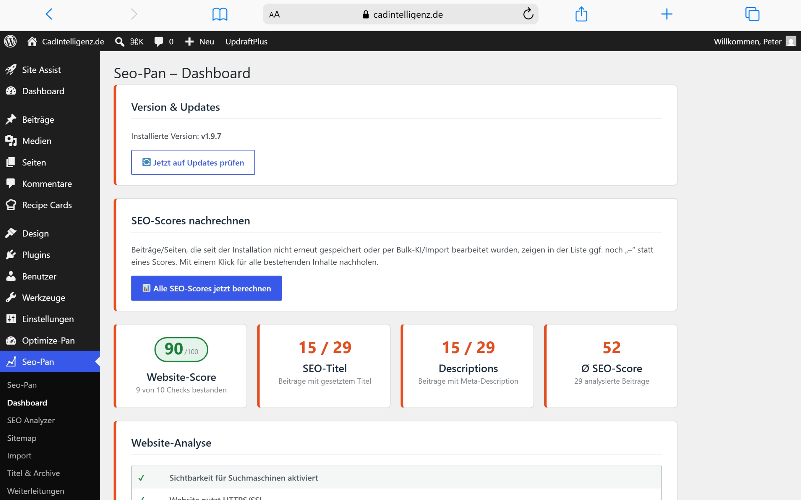Open Site Assist rocket item
The width and height of the screenshot is (801, 500).
point(50,70)
